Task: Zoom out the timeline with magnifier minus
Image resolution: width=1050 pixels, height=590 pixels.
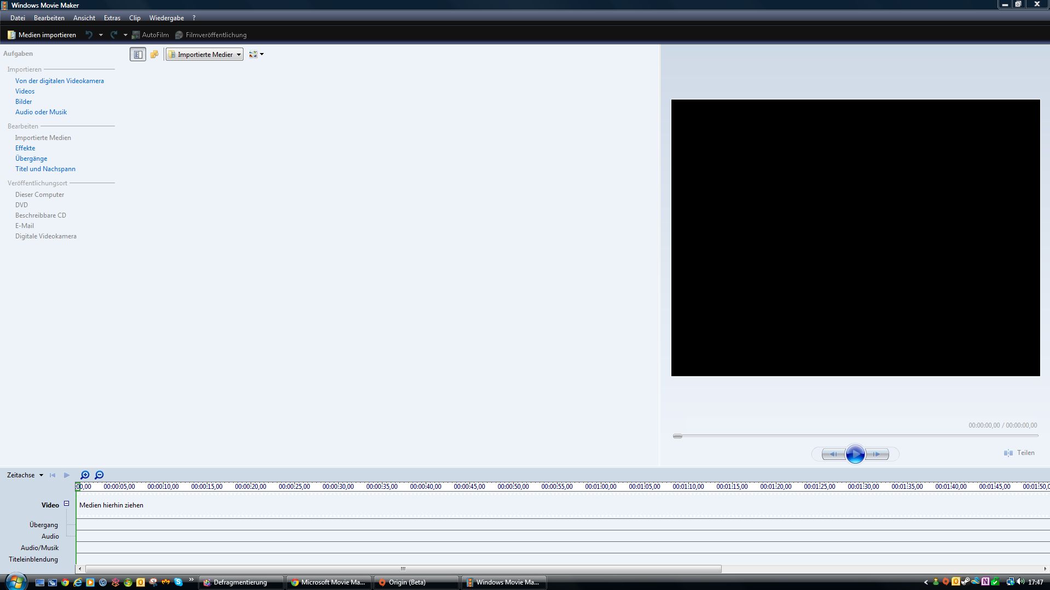Action: pos(99,475)
